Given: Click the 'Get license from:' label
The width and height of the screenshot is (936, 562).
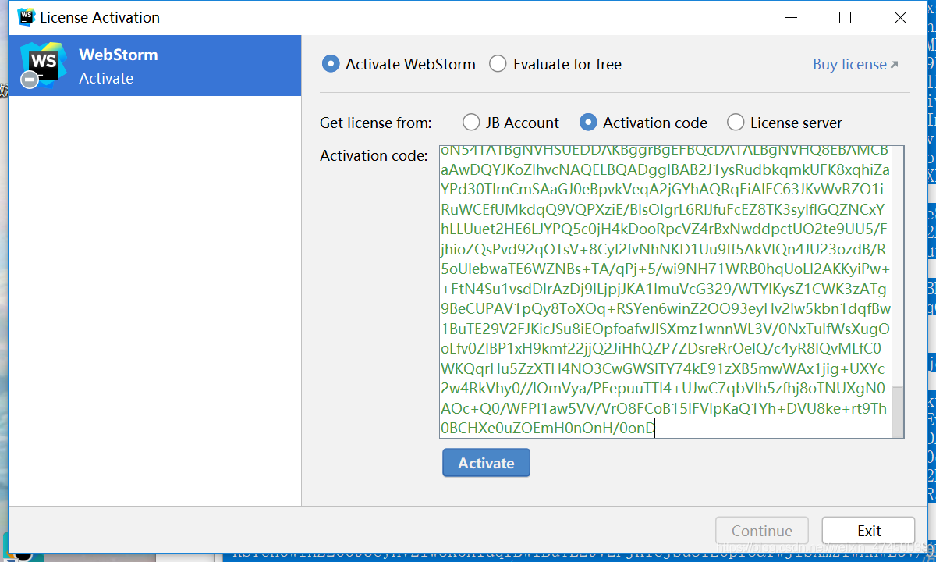Looking at the screenshot, I should click(x=375, y=123).
